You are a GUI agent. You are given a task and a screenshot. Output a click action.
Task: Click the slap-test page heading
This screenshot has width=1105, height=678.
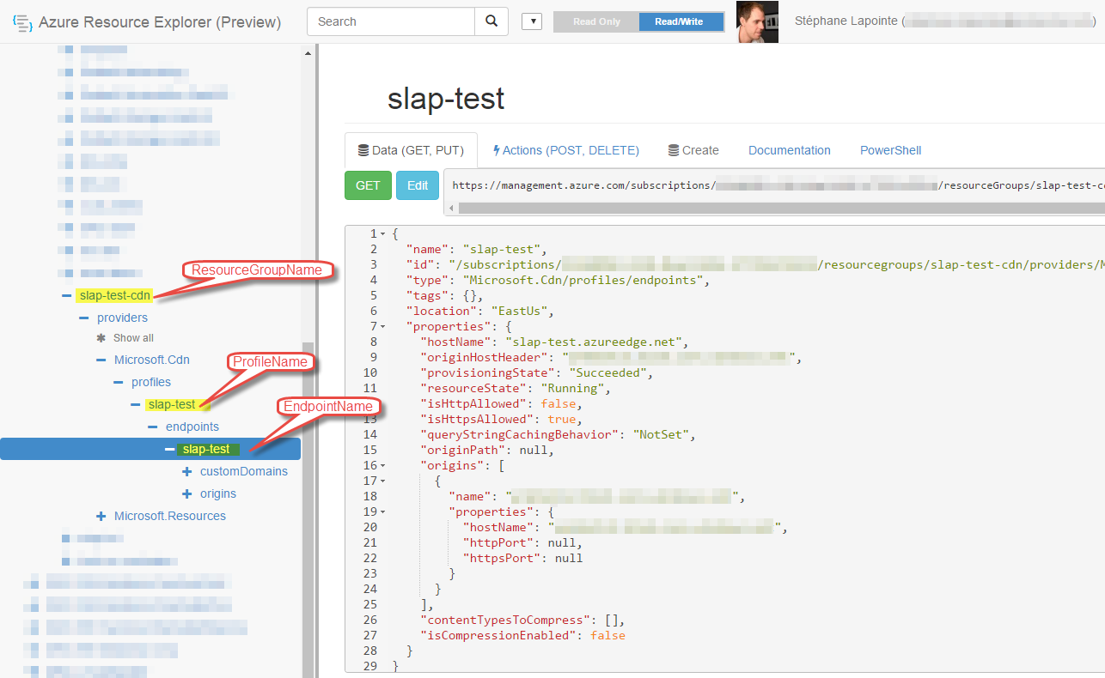point(446,99)
